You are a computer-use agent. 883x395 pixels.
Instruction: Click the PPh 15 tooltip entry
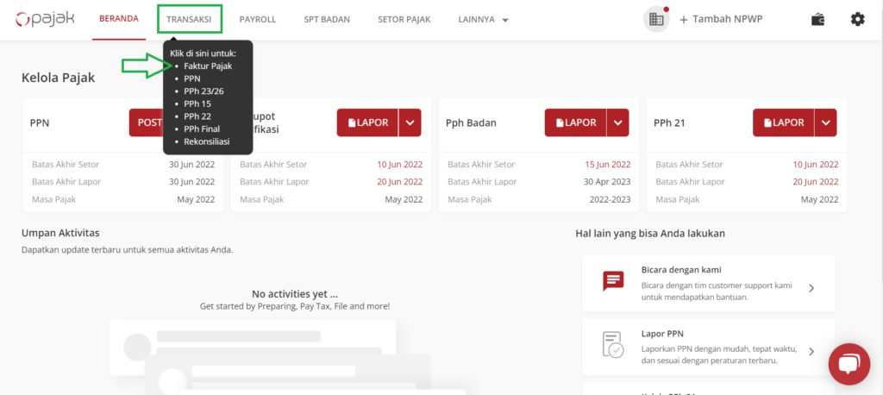click(197, 103)
